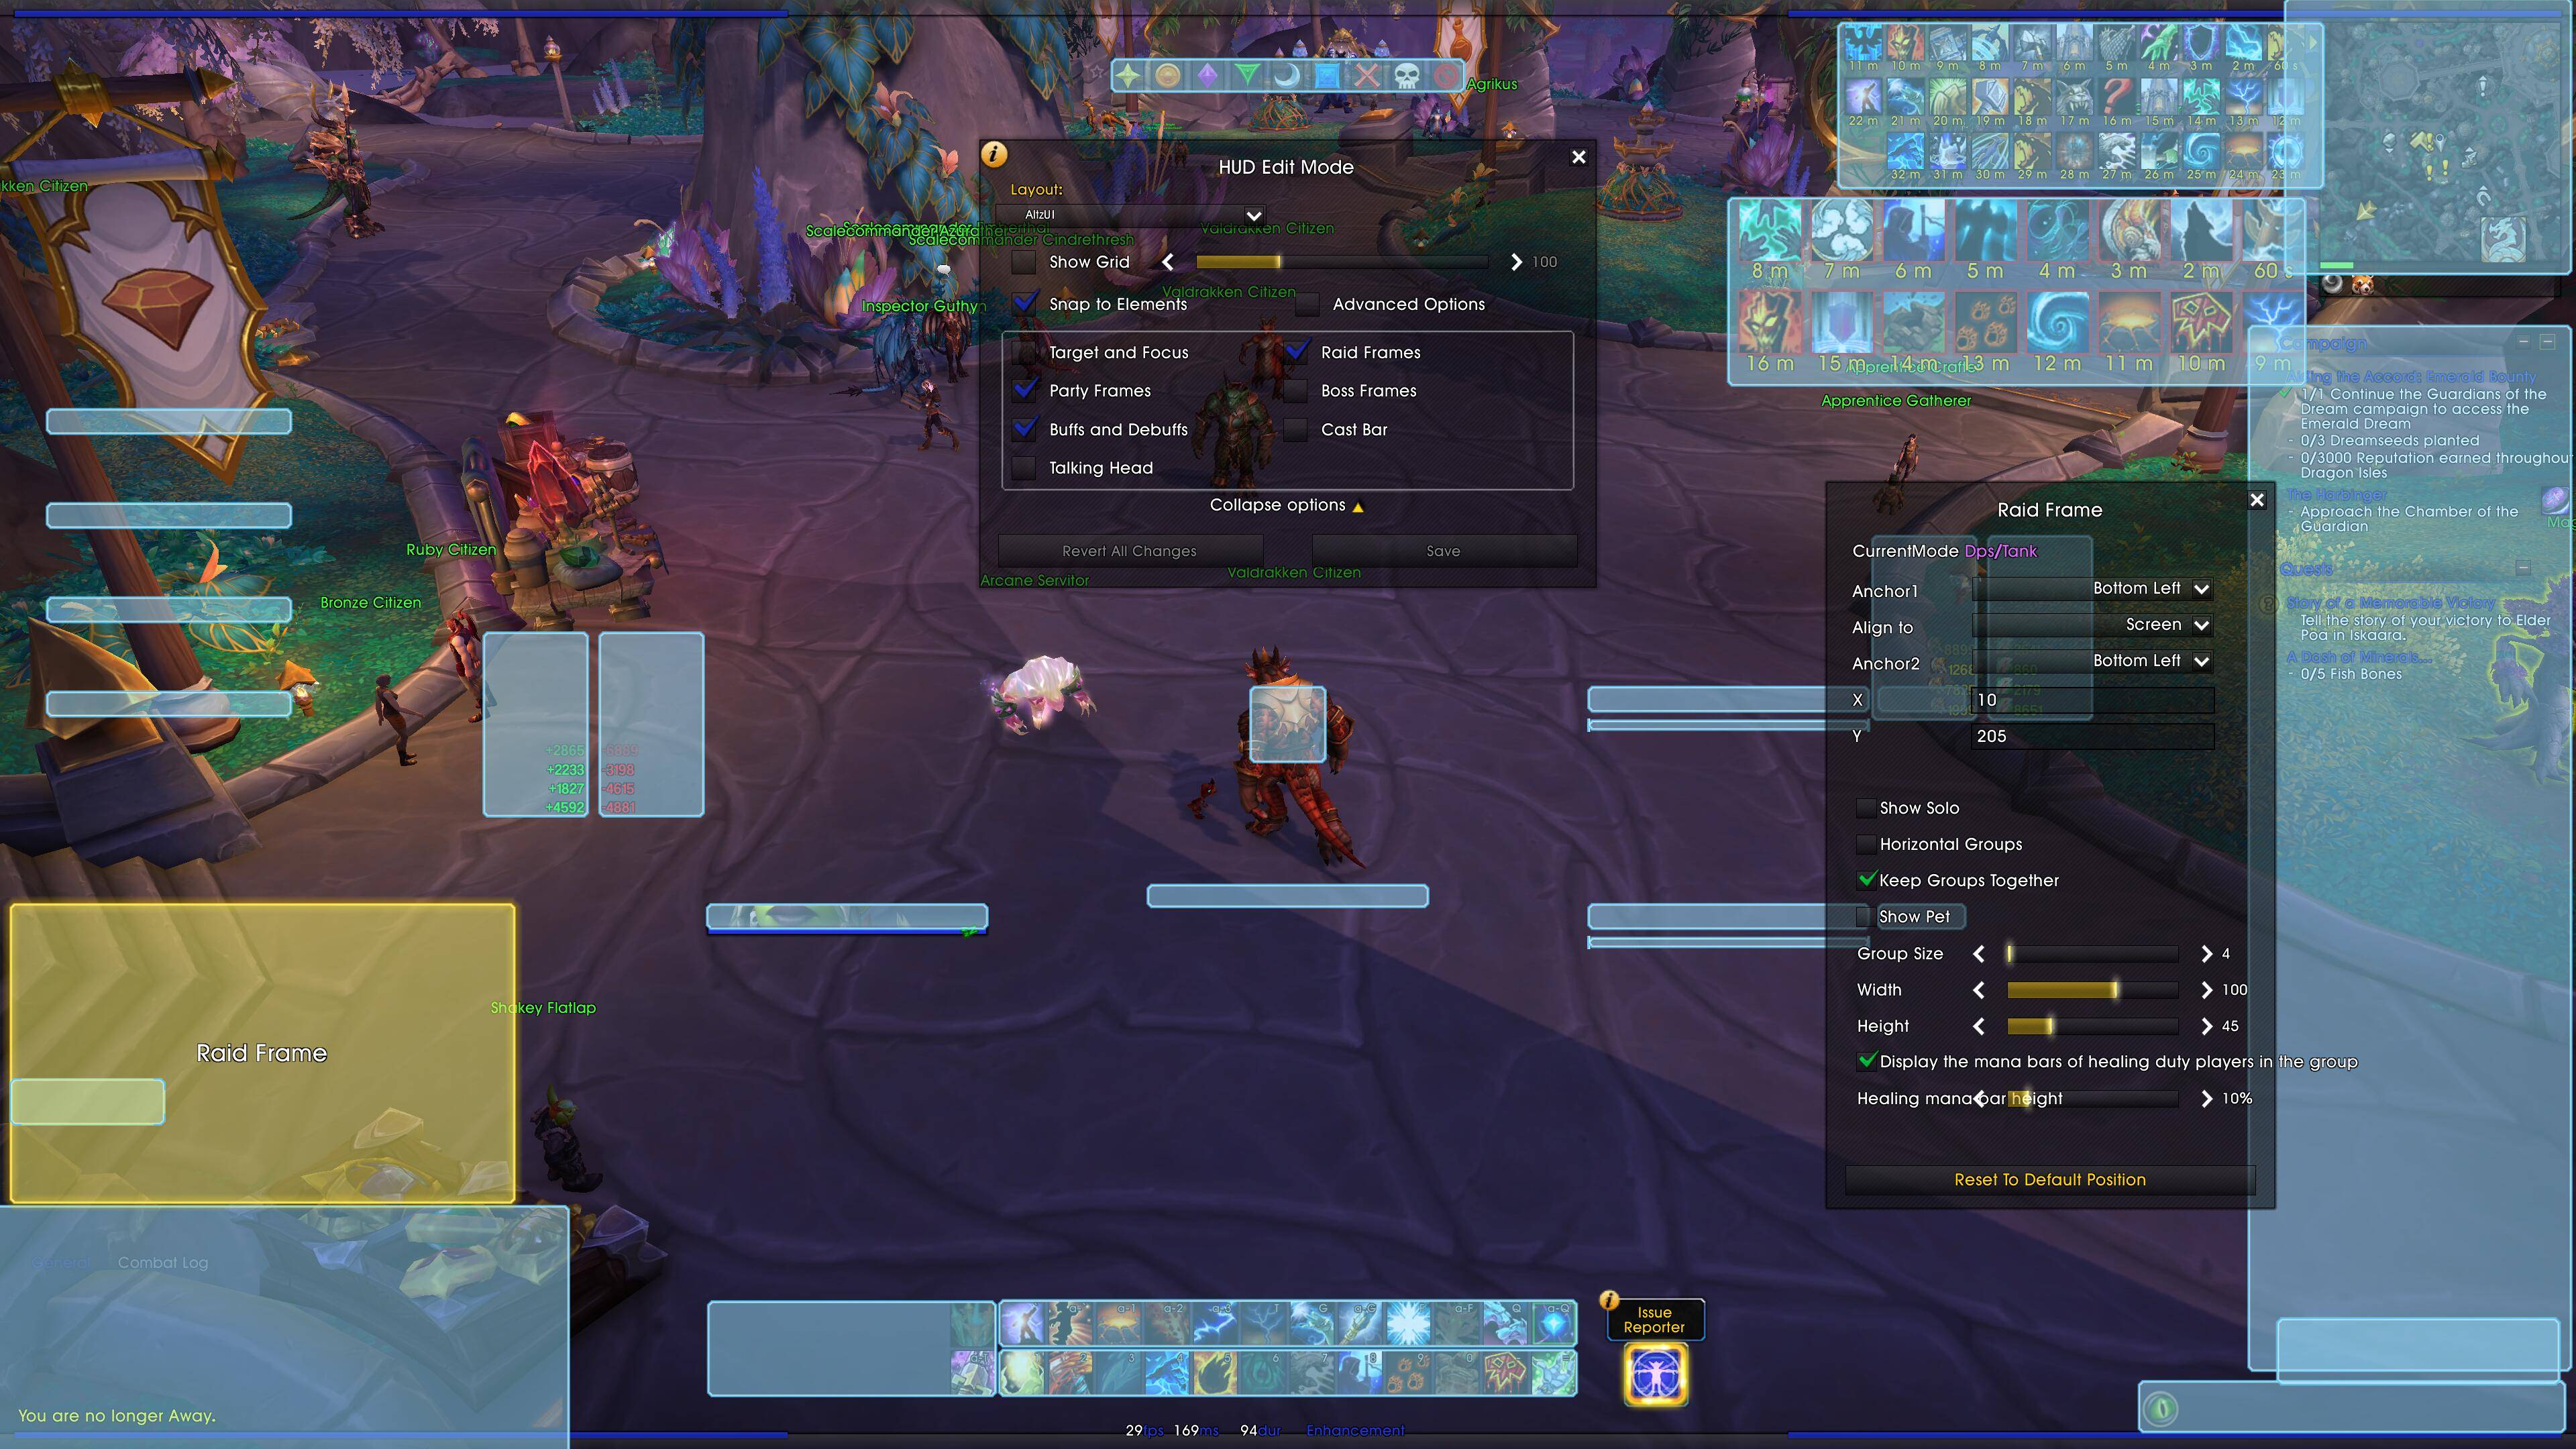Expand the Layout dropdown in HUD Edit Mode

coord(1252,214)
